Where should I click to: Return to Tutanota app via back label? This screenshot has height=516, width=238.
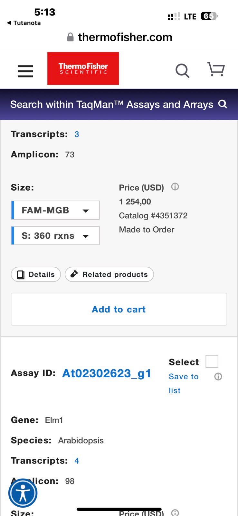[24, 23]
